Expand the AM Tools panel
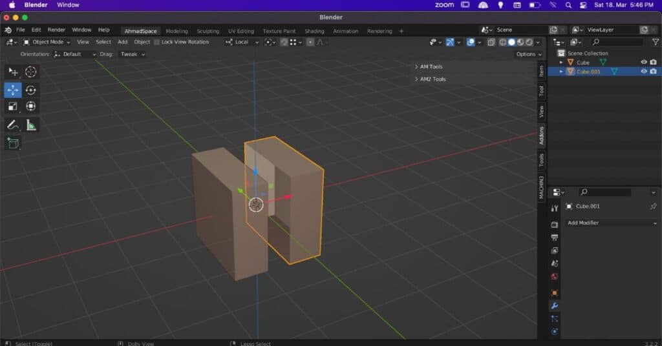Screen dimensions: 662x346 tap(431, 66)
